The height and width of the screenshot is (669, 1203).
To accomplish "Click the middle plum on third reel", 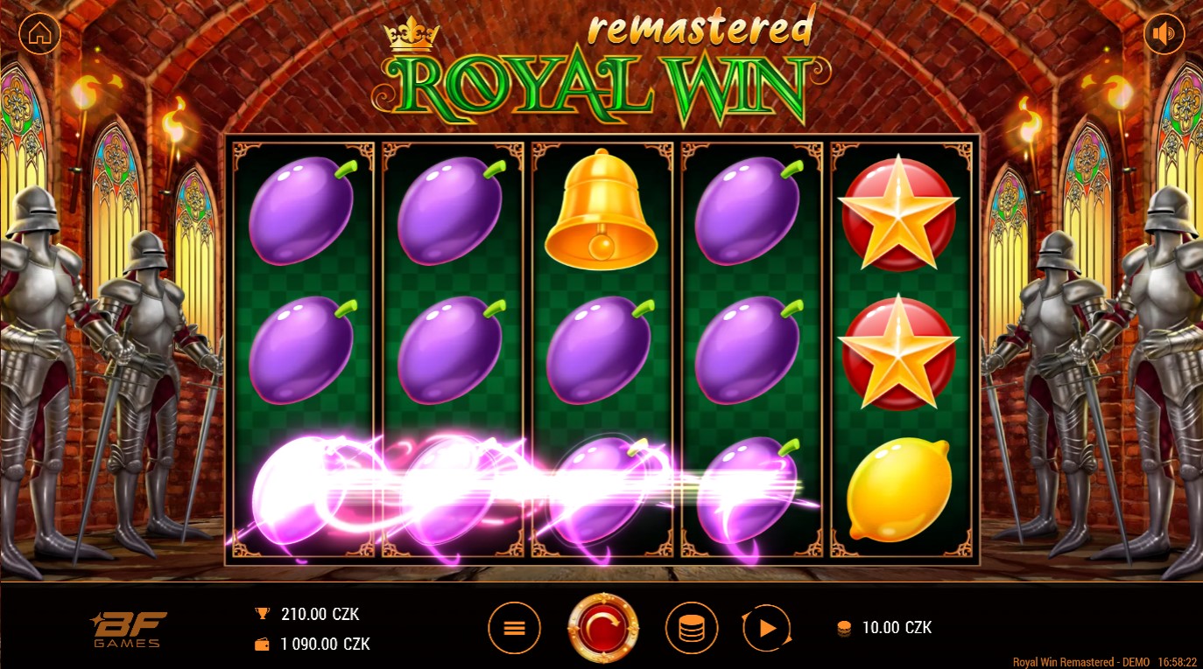I will [x=601, y=350].
